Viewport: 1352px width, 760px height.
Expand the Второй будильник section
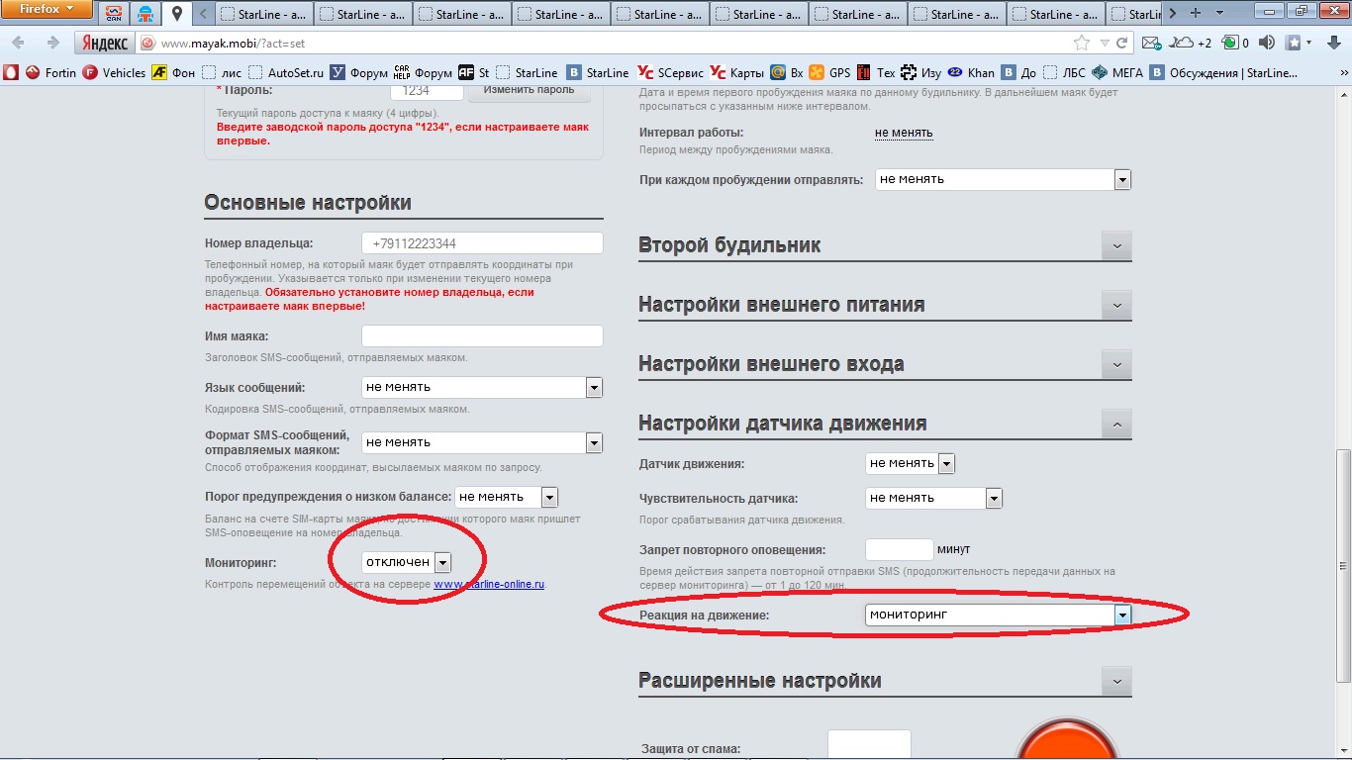tap(1116, 246)
